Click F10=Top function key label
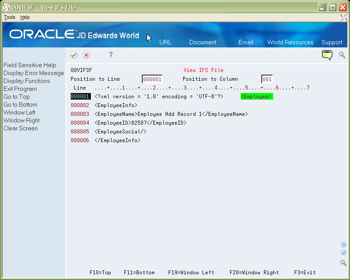The image size is (350, 280). coord(100,273)
